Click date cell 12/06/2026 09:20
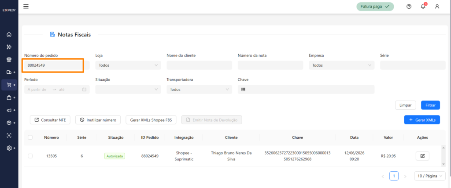Screen dimensions: 451x188 coord(354,156)
